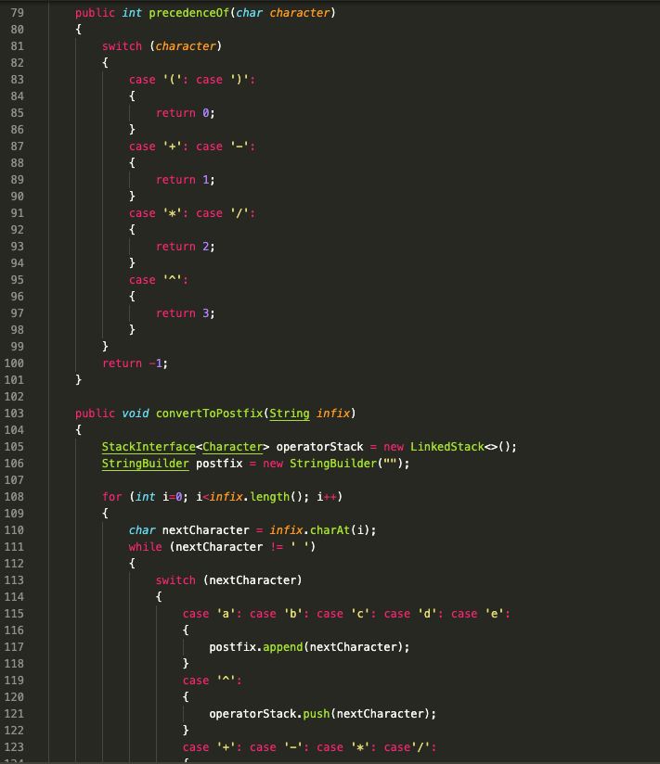Click method name precedenceOf

coord(188,13)
